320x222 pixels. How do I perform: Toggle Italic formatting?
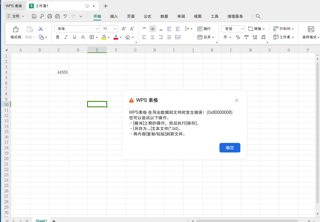tap(66, 37)
